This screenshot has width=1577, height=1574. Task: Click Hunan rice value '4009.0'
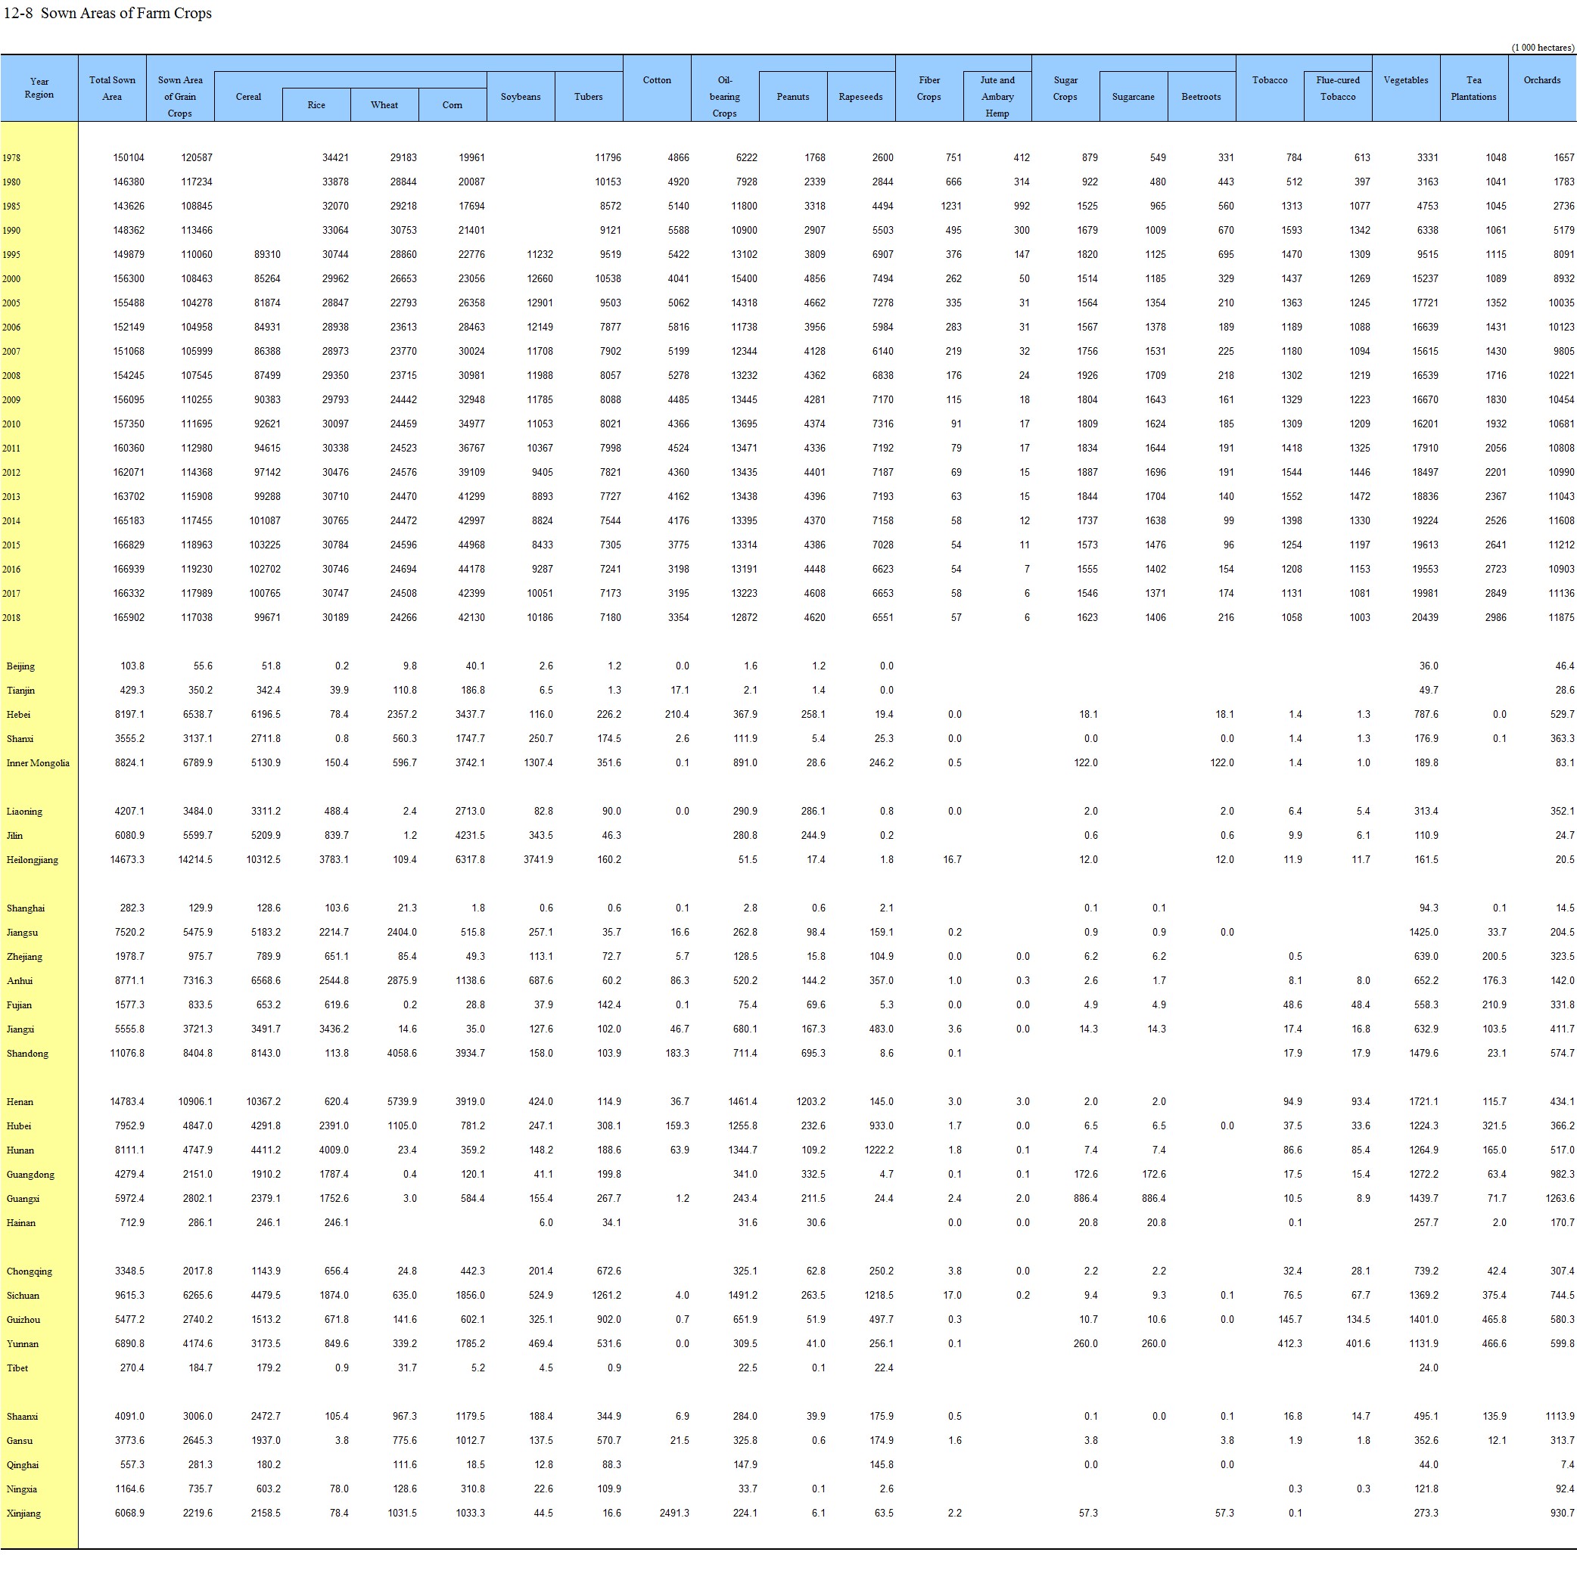point(334,1150)
